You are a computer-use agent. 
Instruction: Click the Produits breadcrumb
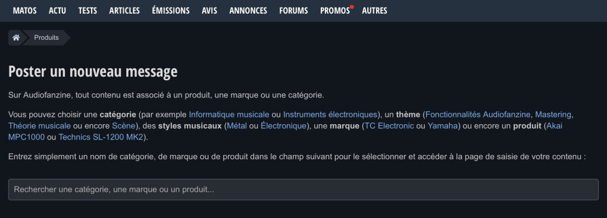pos(46,37)
